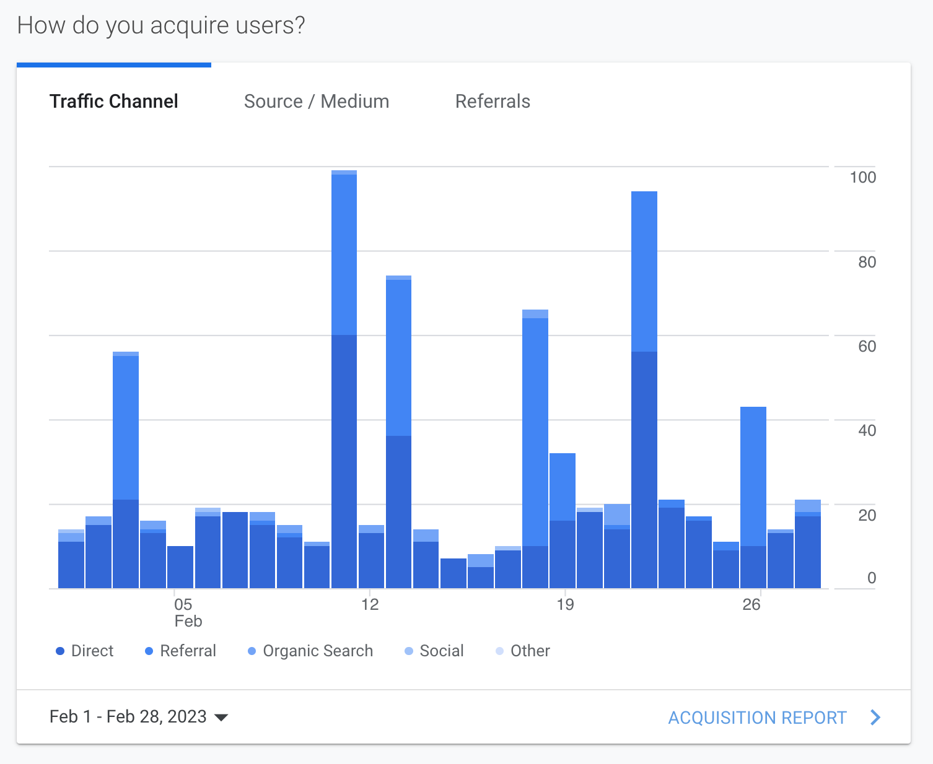Open the Feb 1 - Feb 28 date range dropdown
This screenshot has width=933, height=764.
[128, 716]
